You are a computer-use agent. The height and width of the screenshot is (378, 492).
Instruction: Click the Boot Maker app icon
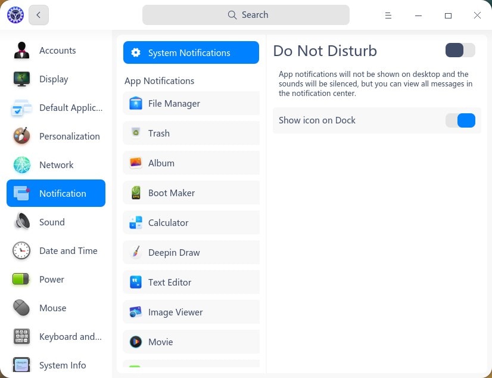pyautogui.click(x=136, y=193)
